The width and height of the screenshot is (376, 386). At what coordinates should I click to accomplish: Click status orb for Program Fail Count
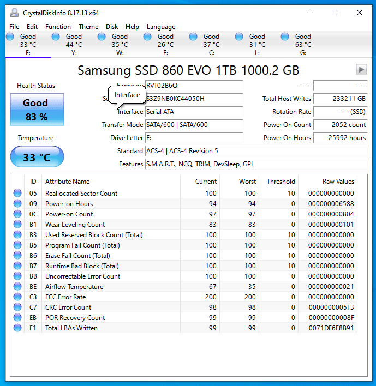click(17, 245)
